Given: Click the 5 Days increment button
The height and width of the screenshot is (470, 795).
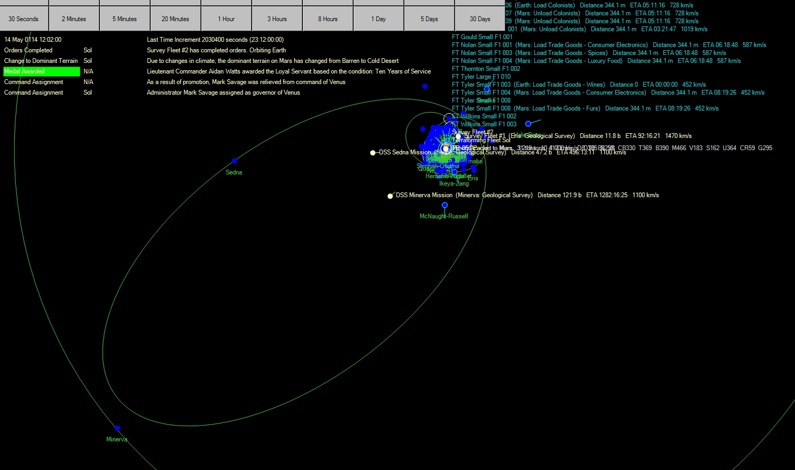Looking at the screenshot, I should click(x=429, y=19).
